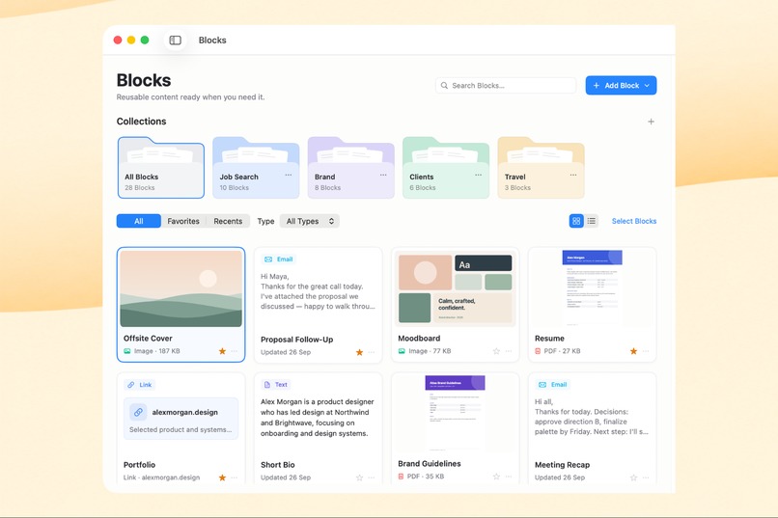Open the Meeting Recap ellipsis menu
The image size is (778, 518).
point(646,477)
